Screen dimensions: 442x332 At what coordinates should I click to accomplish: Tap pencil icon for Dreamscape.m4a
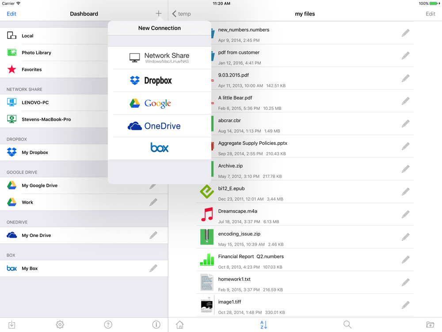[406, 214]
